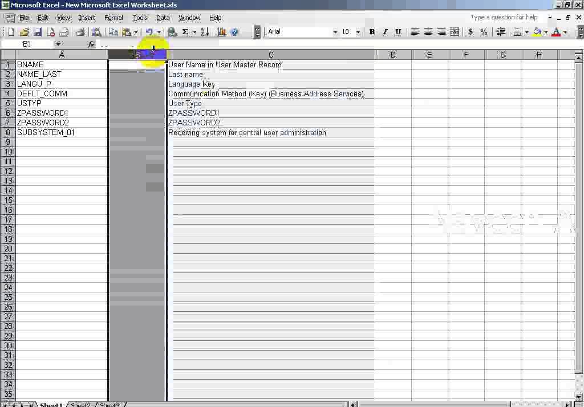Open the Insert menu
The width and height of the screenshot is (584, 407).
[87, 18]
